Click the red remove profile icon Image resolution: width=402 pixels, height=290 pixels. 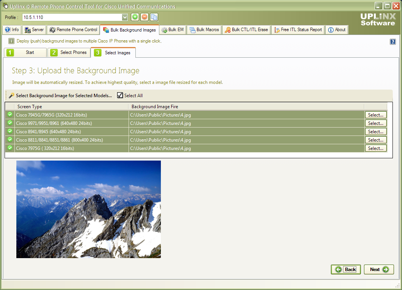click(145, 17)
